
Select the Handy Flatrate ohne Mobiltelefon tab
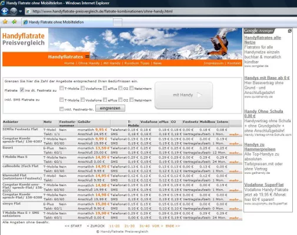click(x=67, y=22)
